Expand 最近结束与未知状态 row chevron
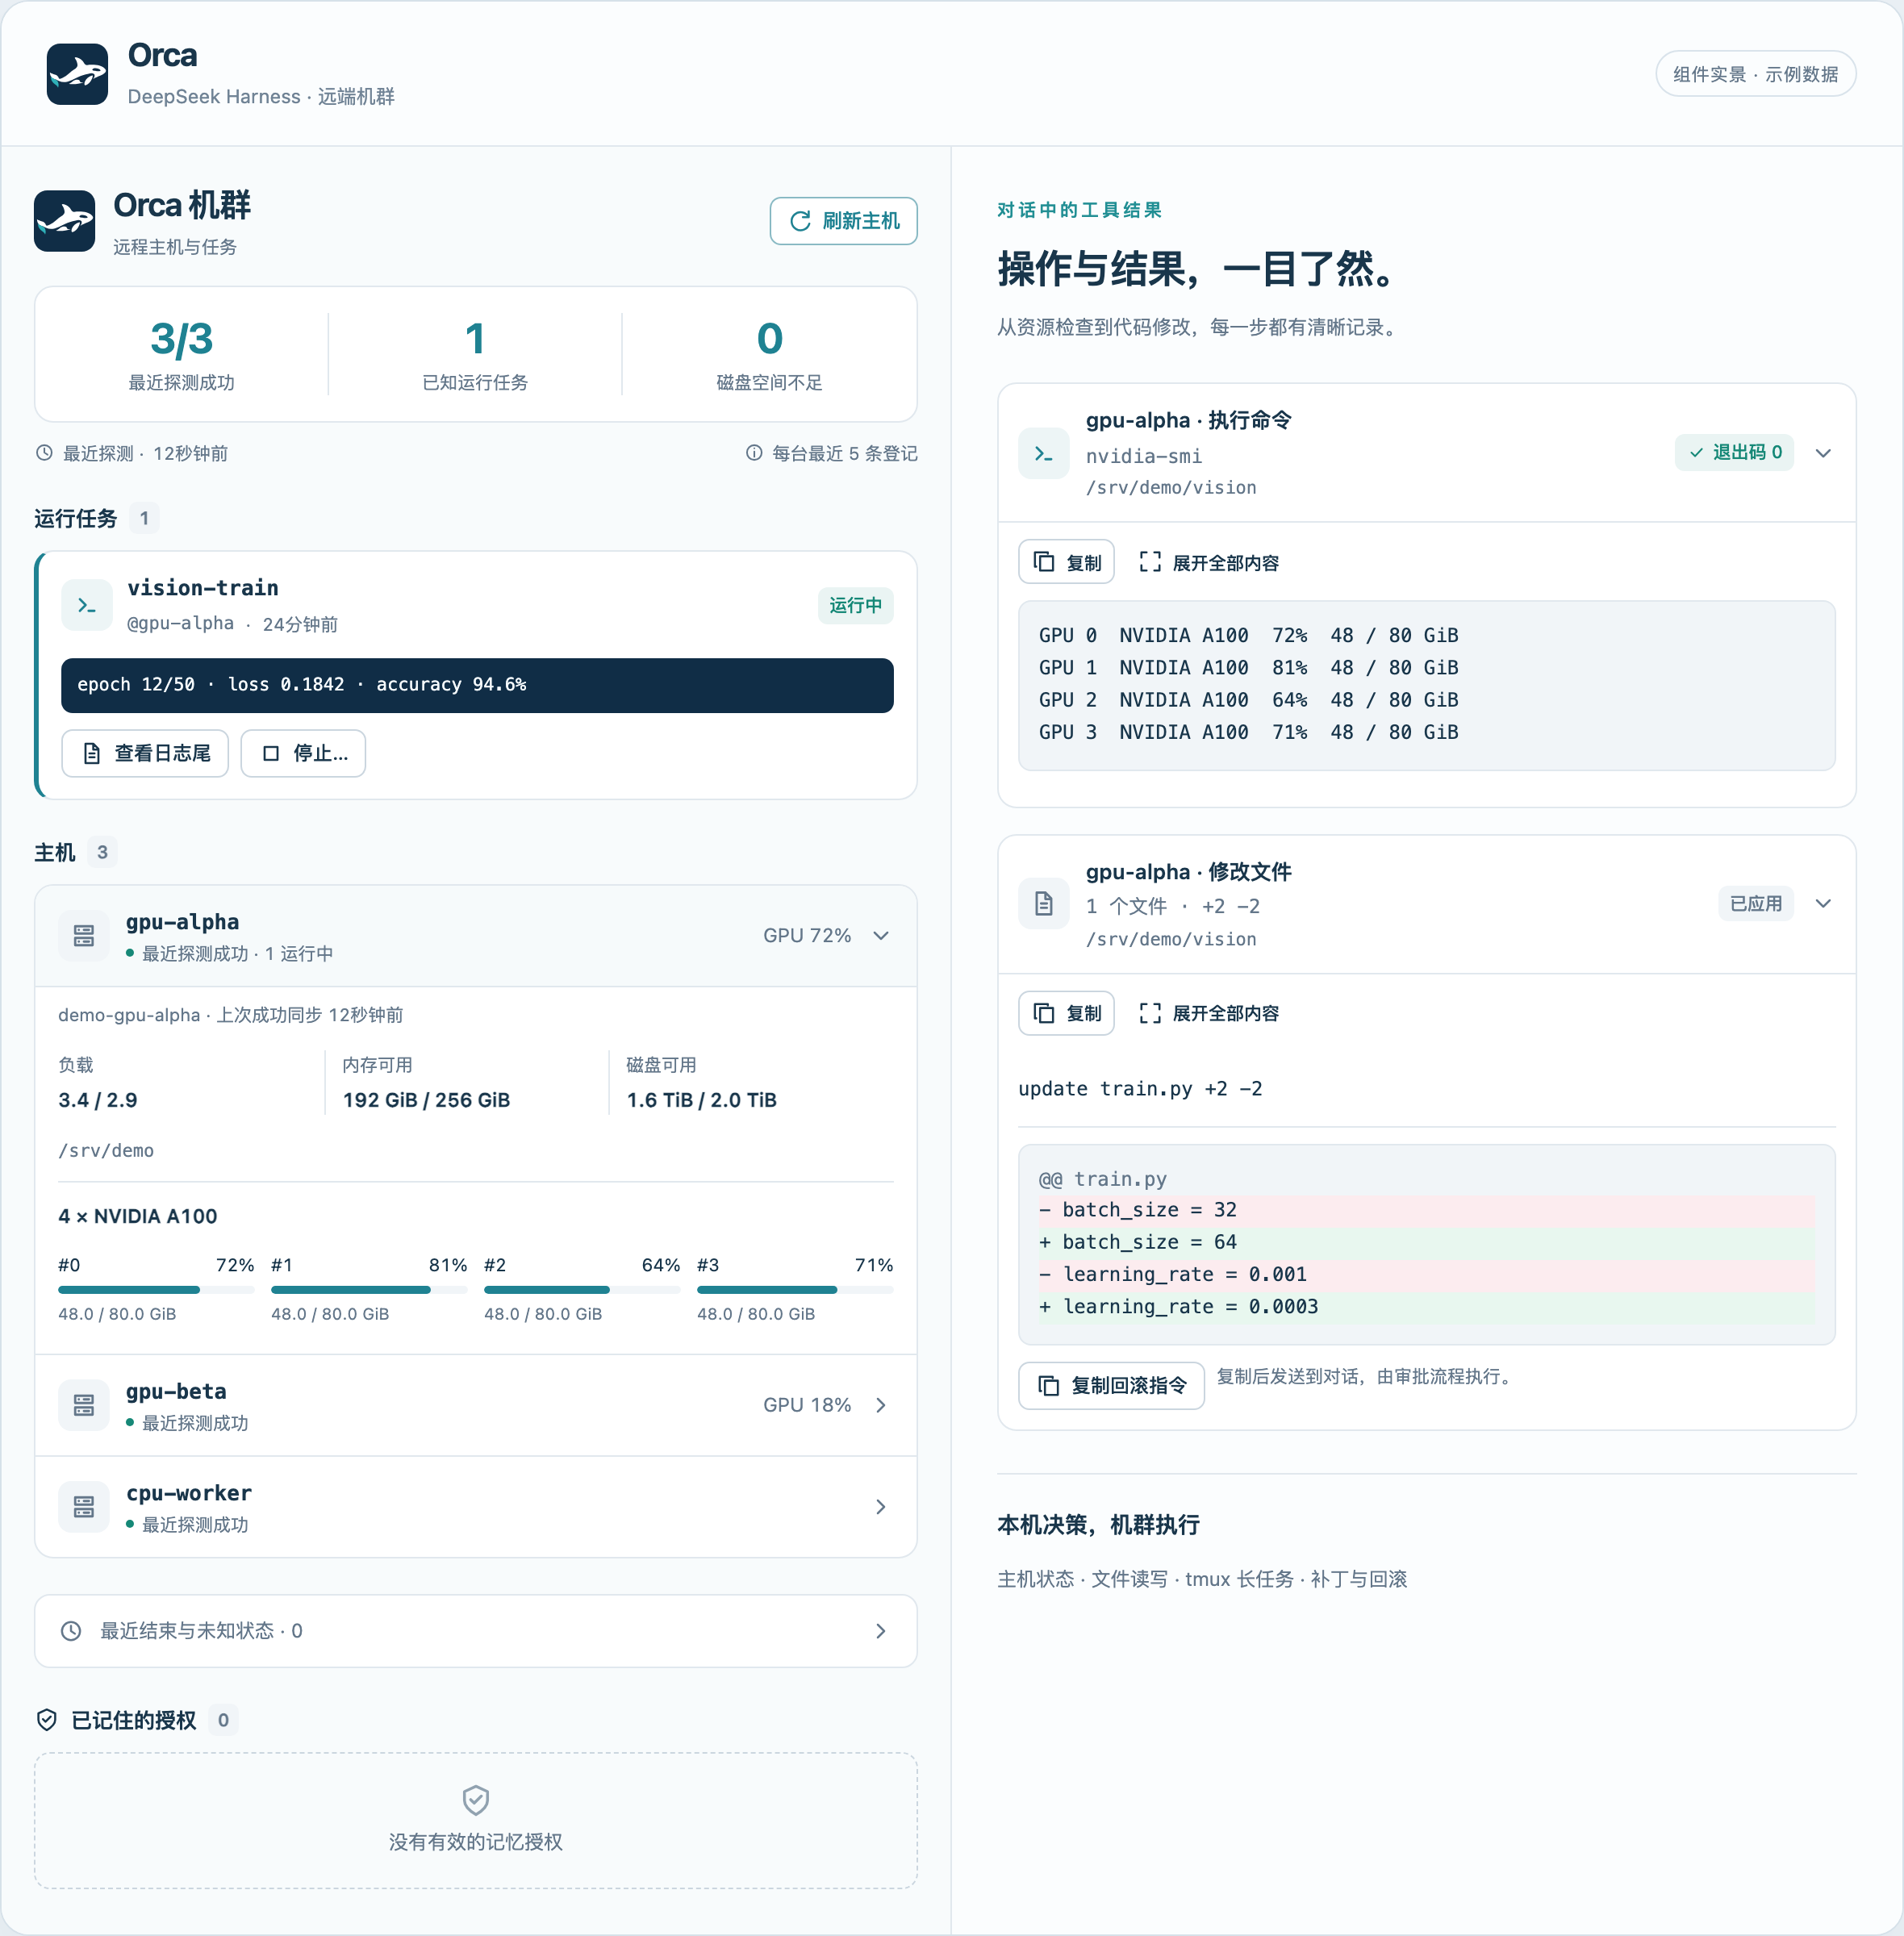Image resolution: width=1904 pixels, height=1936 pixels. coord(881,1631)
